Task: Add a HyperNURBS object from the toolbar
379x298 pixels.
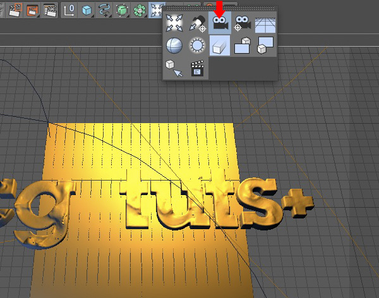Action: (x=122, y=10)
